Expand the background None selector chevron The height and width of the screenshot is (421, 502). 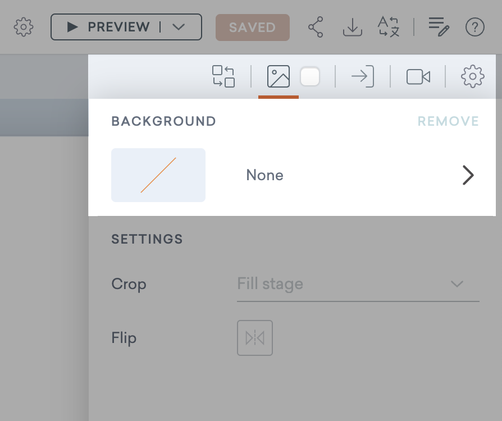(468, 175)
